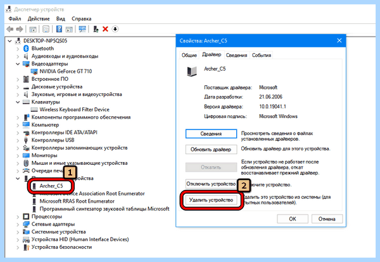Click the Контроллеры USB plug icon
This screenshot has height=262, width=380.
(26, 140)
